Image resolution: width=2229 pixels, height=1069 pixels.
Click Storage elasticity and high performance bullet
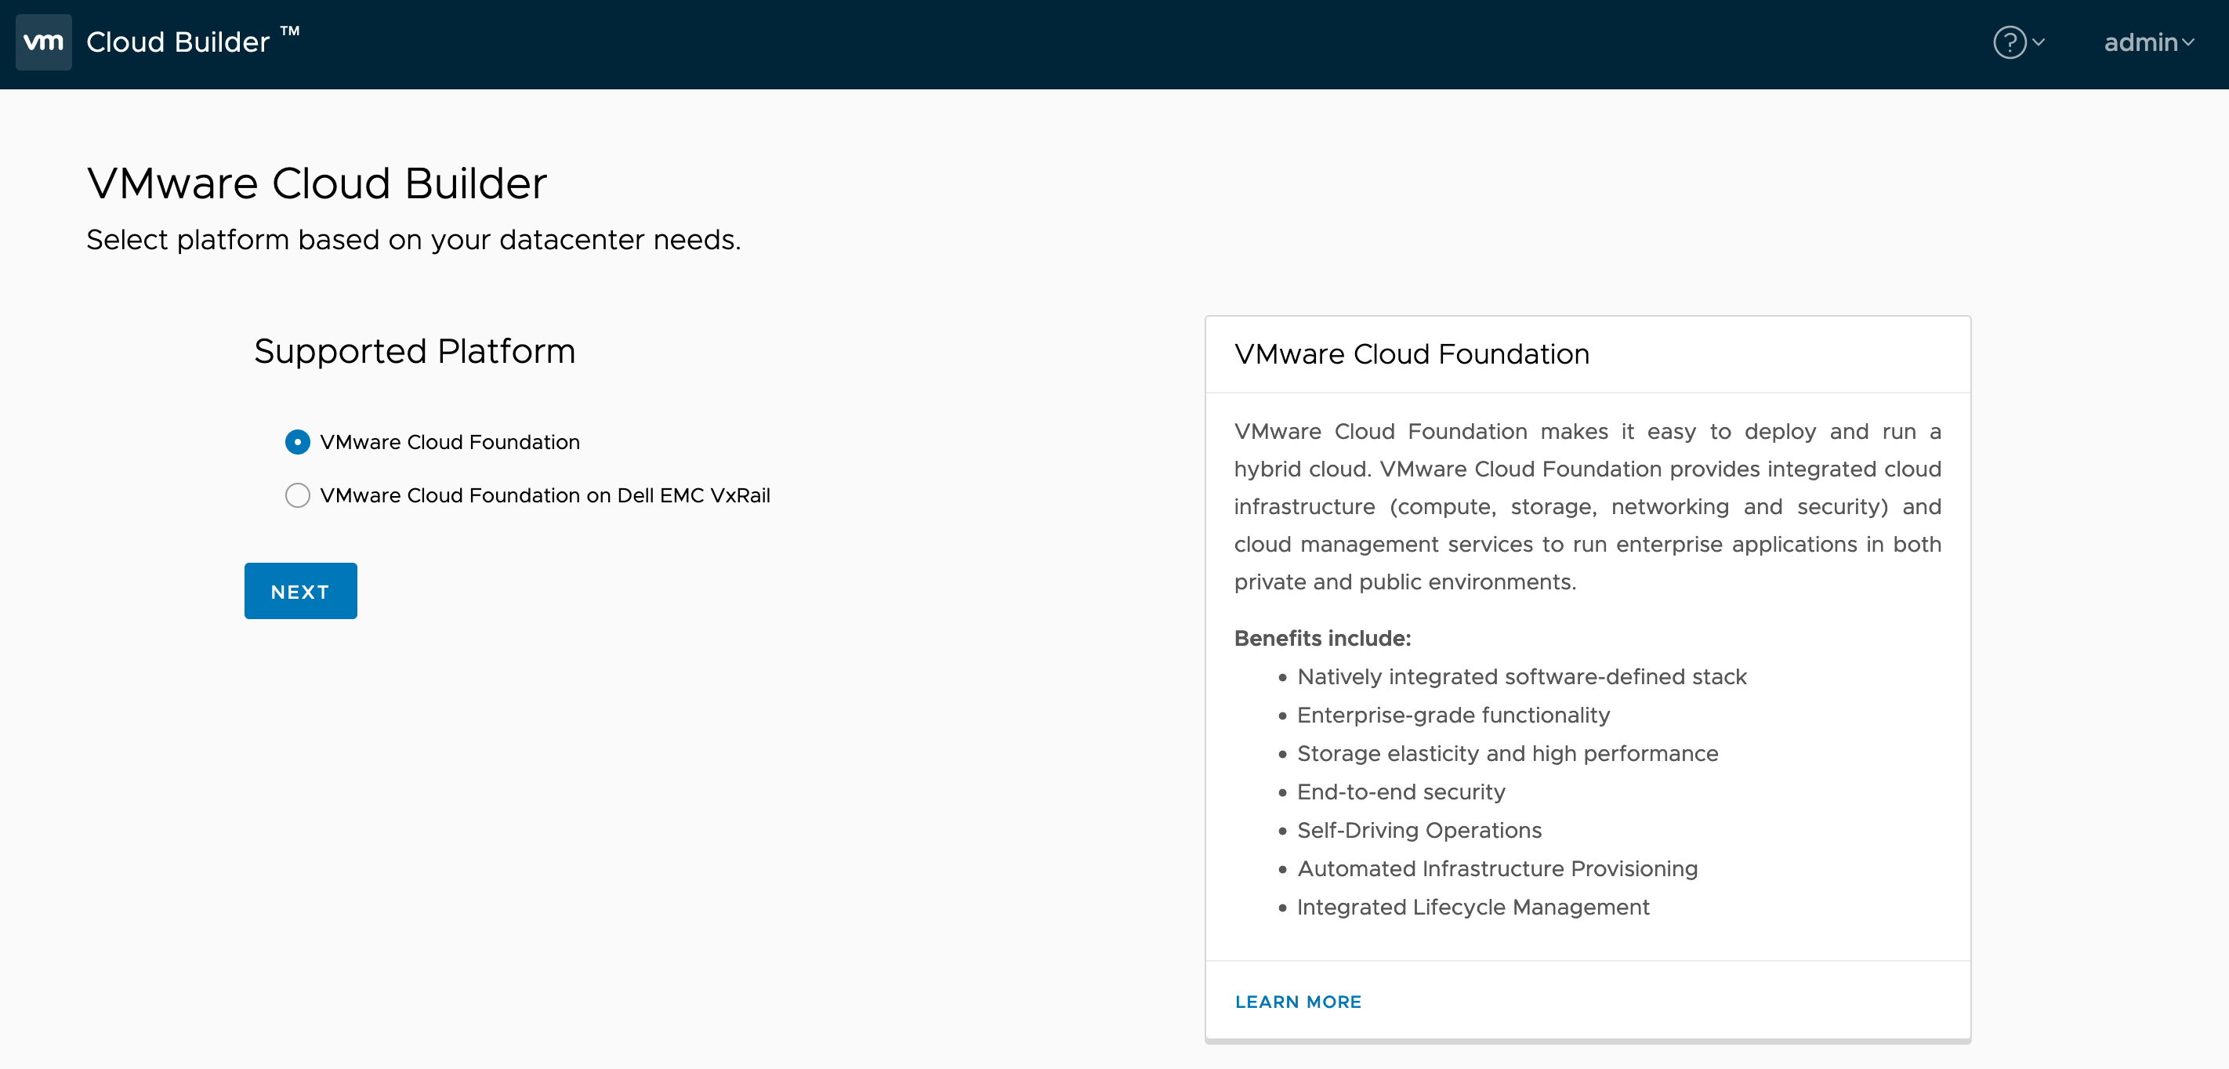[x=1507, y=753]
